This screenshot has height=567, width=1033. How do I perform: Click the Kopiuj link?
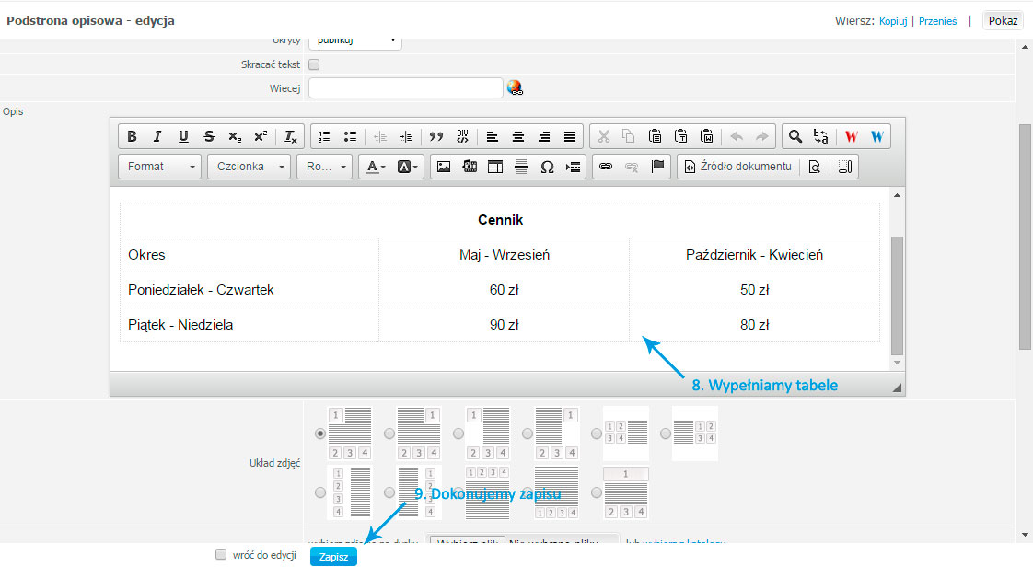tap(893, 21)
